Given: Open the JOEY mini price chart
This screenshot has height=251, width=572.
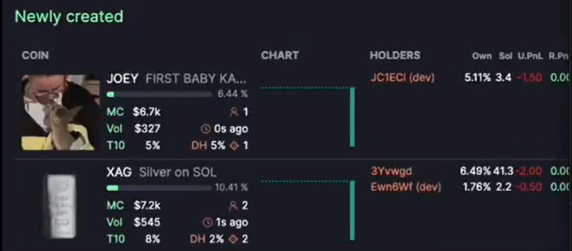Looking at the screenshot, I should coord(308,117).
